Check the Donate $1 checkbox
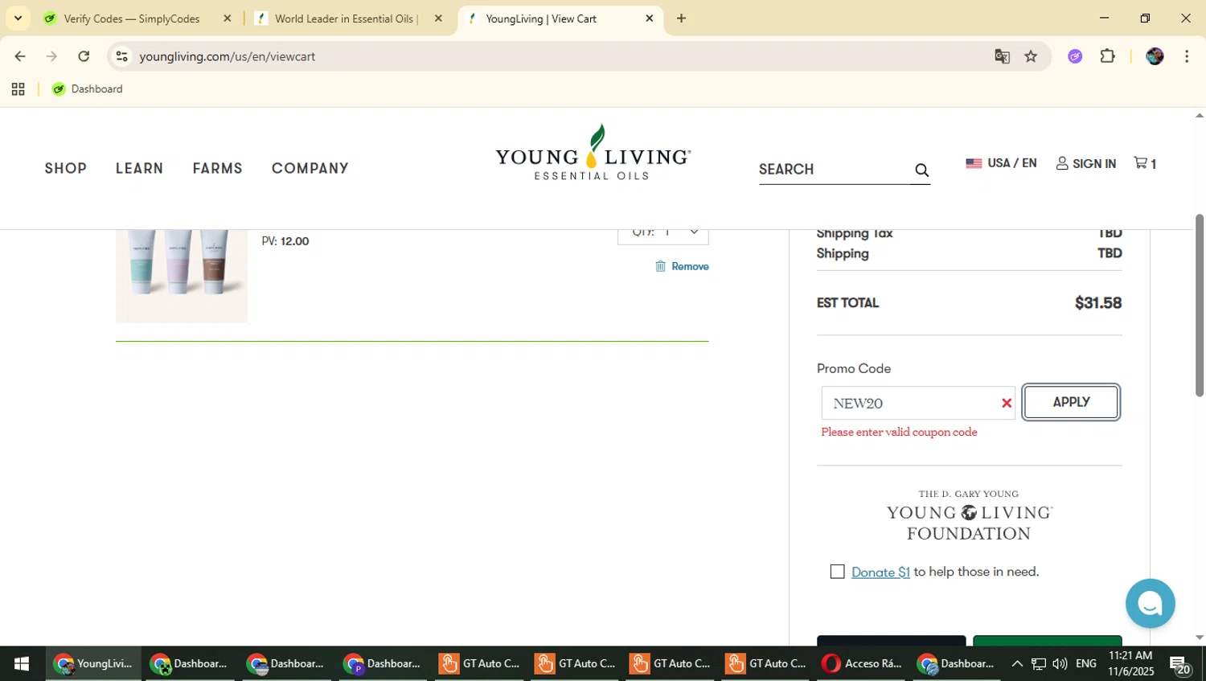Viewport: 1206px width, 681px height. [837, 572]
